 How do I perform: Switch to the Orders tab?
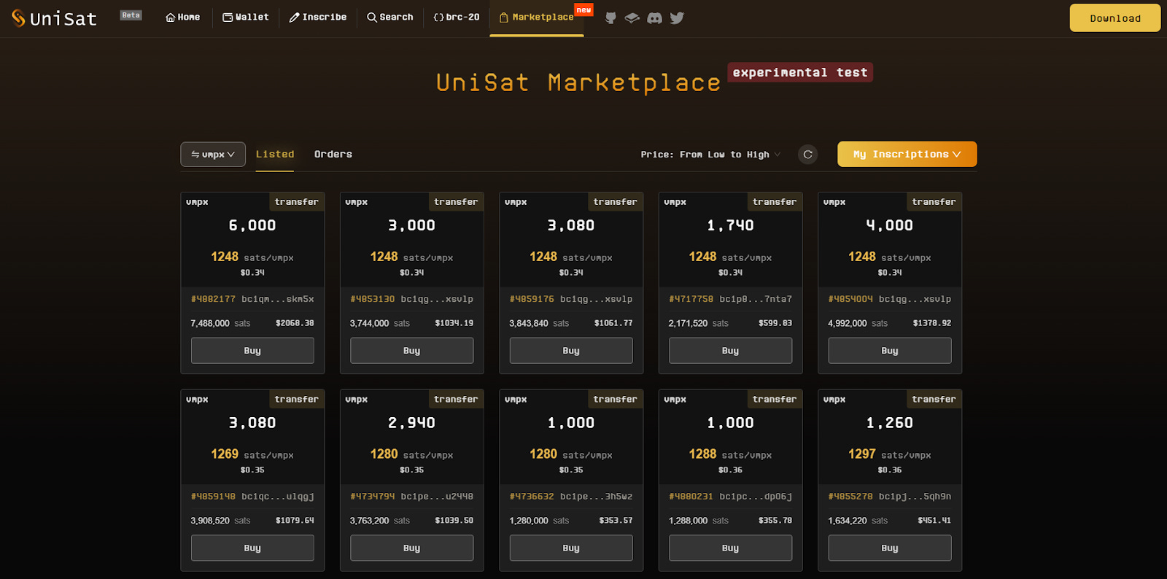click(333, 155)
